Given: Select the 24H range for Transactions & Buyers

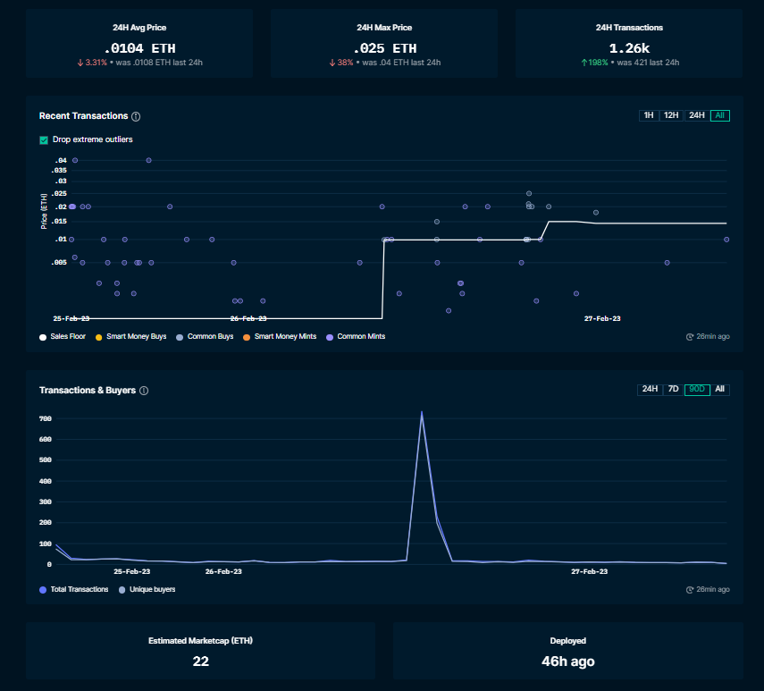Looking at the screenshot, I should click(x=650, y=390).
